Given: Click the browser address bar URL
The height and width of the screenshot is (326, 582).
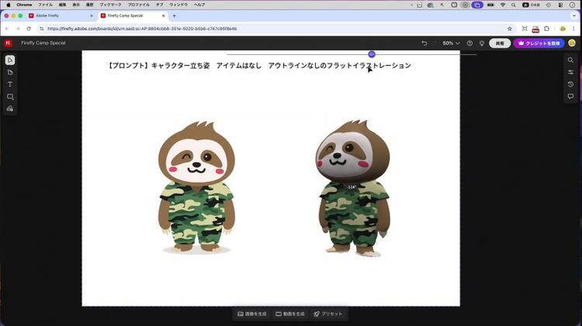Looking at the screenshot, I should pyautogui.click(x=142, y=29).
